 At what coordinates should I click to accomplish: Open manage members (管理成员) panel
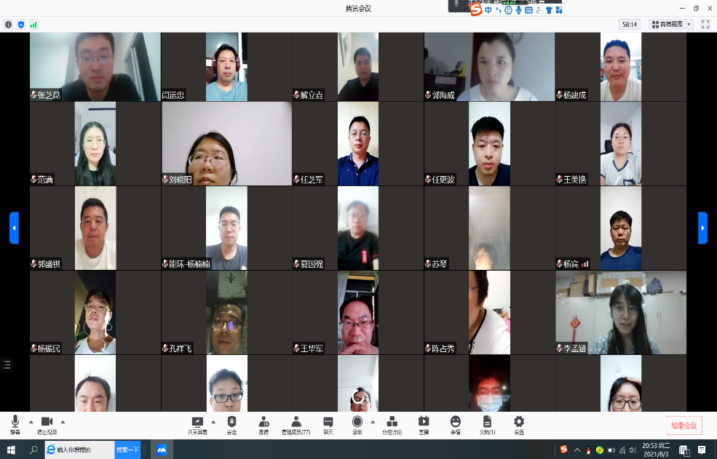coord(296,423)
